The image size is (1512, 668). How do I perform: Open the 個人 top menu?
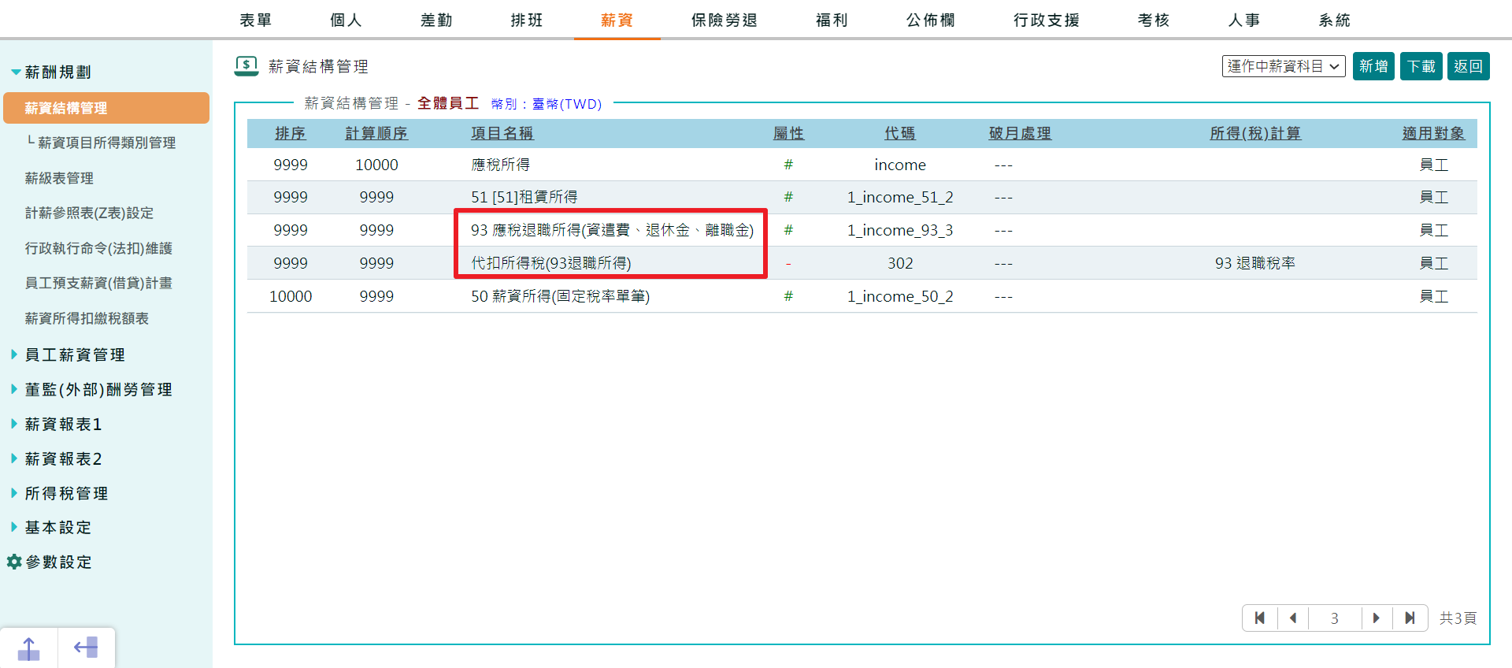(x=346, y=20)
